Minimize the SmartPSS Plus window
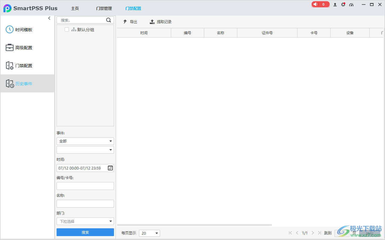 coord(364,4)
